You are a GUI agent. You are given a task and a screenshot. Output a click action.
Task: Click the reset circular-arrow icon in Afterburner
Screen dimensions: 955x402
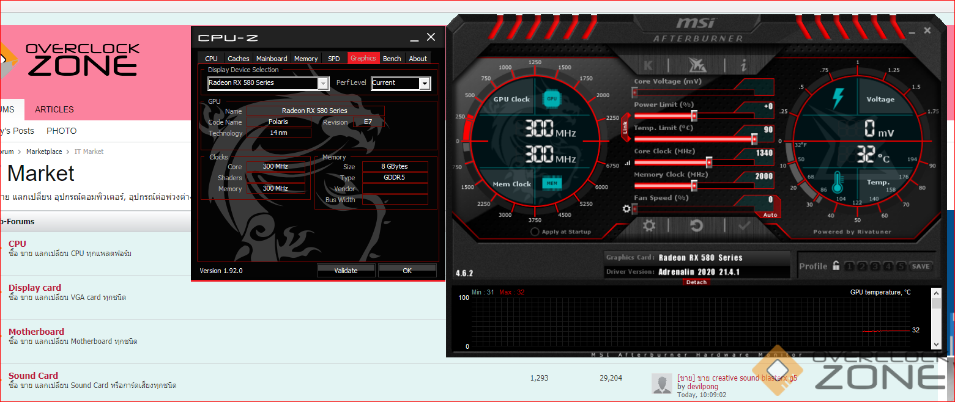point(696,225)
